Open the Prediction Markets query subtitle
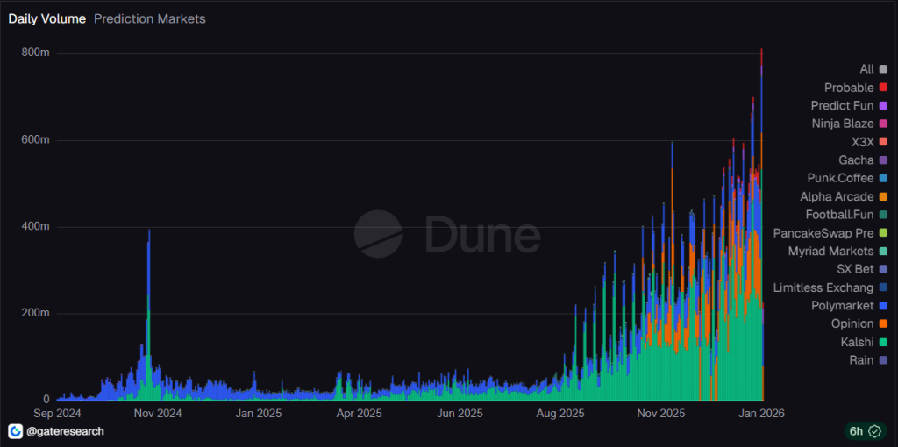 pyautogui.click(x=150, y=18)
